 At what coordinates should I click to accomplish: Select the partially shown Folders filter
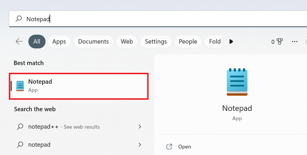[213, 41]
